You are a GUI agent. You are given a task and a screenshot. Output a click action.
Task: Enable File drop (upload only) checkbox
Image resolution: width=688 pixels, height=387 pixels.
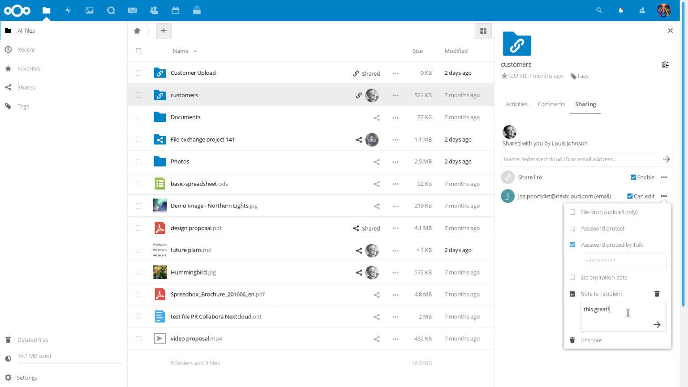pyautogui.click(x=572, y=212)
